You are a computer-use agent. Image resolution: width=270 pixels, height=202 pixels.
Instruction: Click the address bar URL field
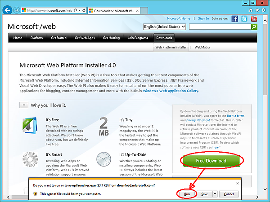[49, 10]
